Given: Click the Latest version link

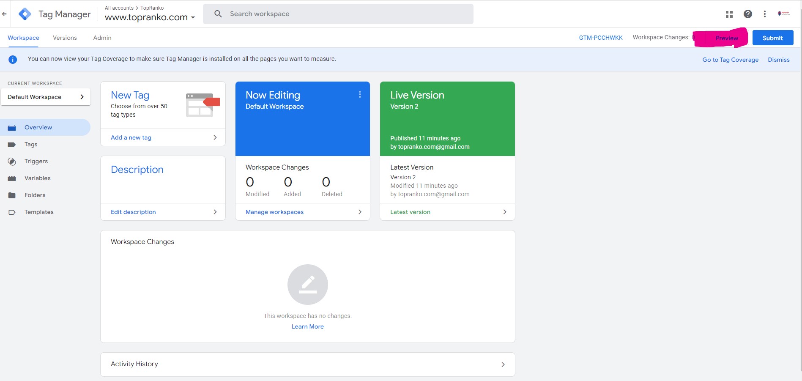Looking at the screenshot, I should pos(410,212).
